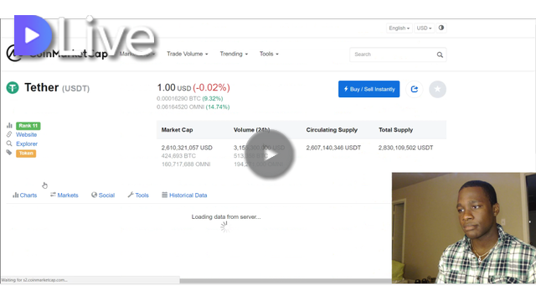Click the Token tag badge
The height and width of the screenshot is (302, 536).
[26, 153]
